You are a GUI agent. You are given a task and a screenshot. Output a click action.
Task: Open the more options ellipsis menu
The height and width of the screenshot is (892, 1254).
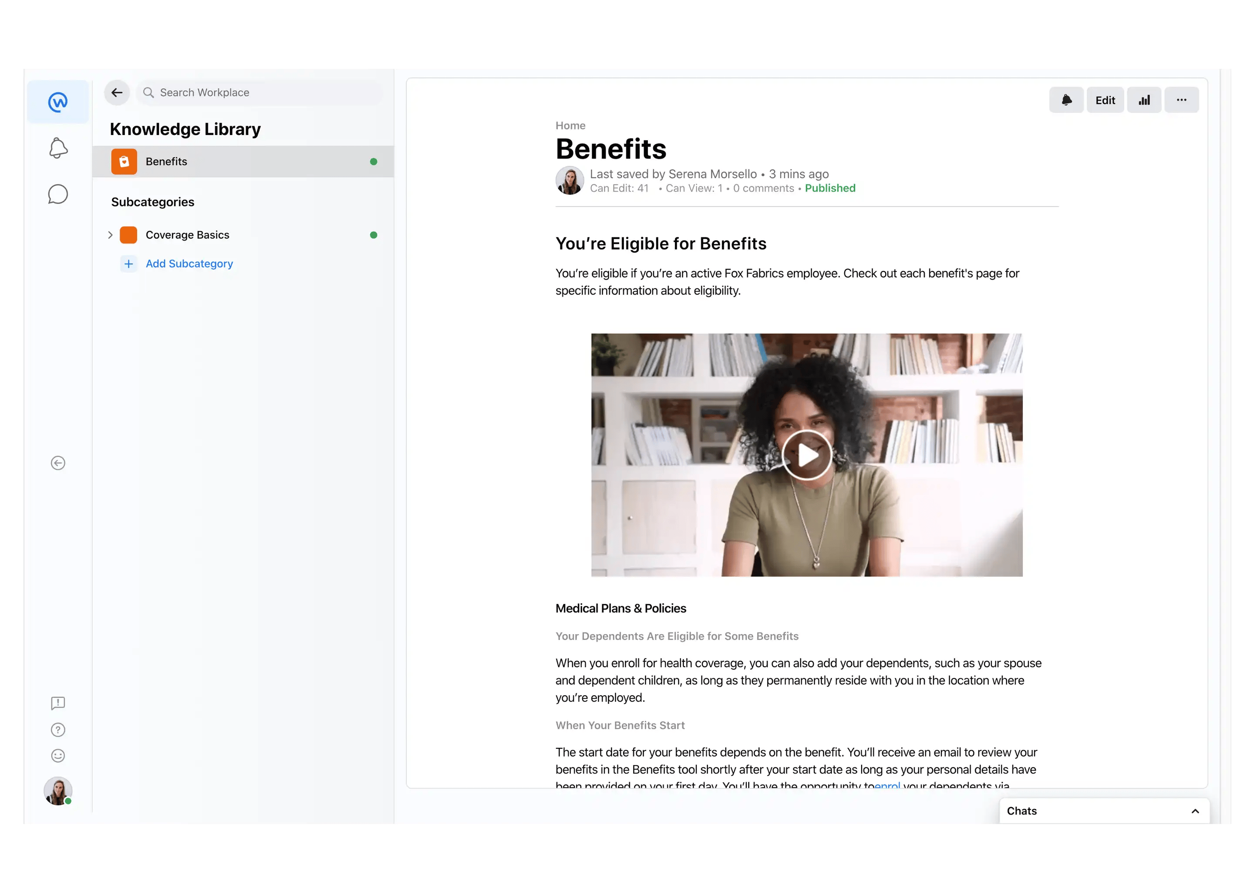tap(1182, 100)
